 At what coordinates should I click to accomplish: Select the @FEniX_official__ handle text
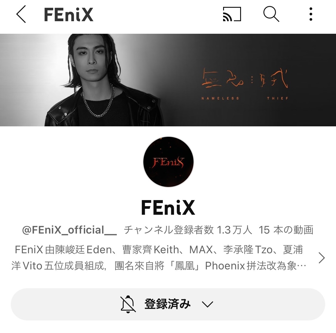pos(69,230)
